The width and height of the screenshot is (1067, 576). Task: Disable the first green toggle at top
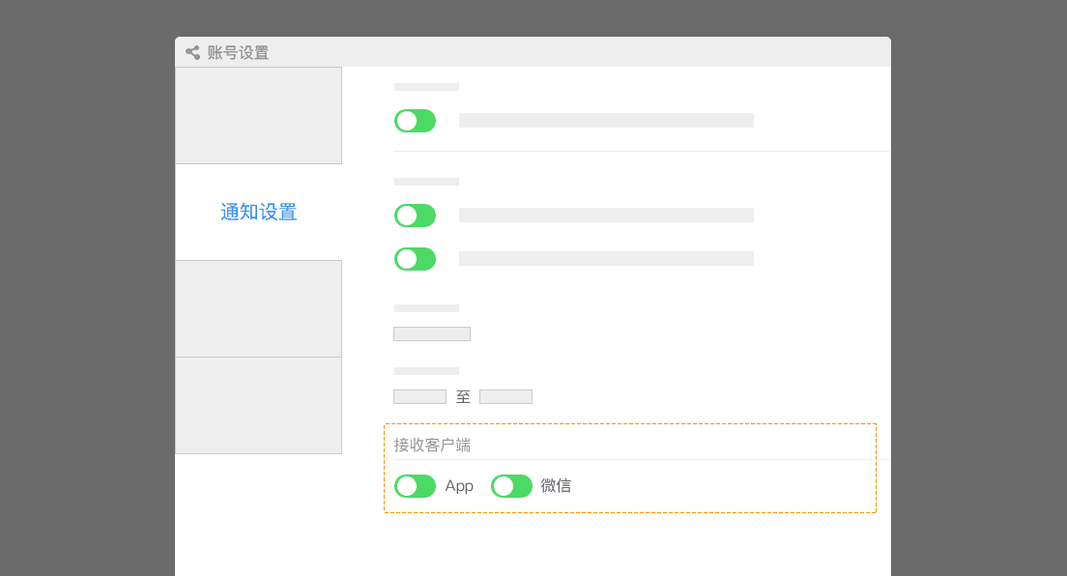point(415,121)
